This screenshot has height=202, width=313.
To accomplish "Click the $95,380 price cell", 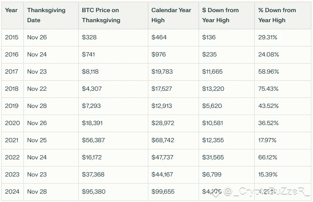I will [94, 192].
